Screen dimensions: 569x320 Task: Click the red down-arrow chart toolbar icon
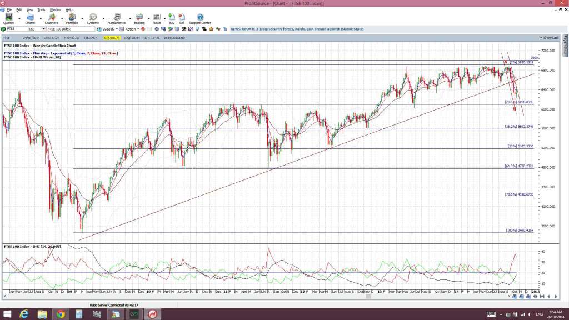143,29
